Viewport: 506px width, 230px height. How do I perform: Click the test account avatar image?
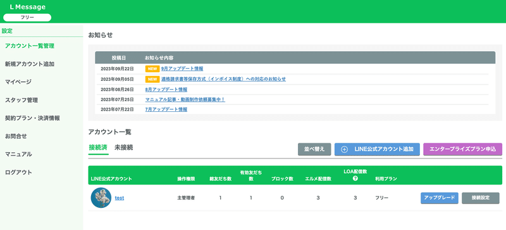click(101, 198)
